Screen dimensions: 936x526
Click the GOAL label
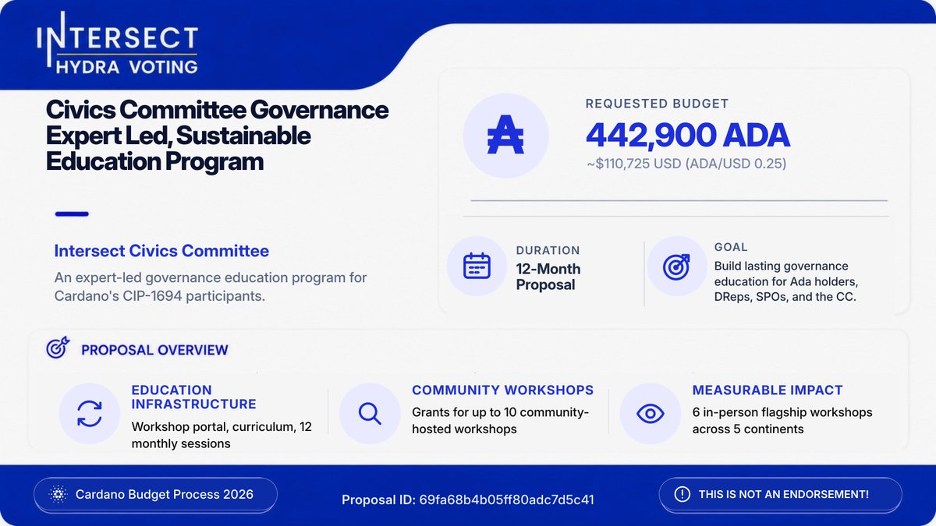tap(731, 247)
